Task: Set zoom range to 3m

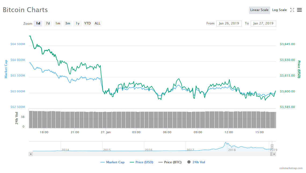Action: (68, 23)
